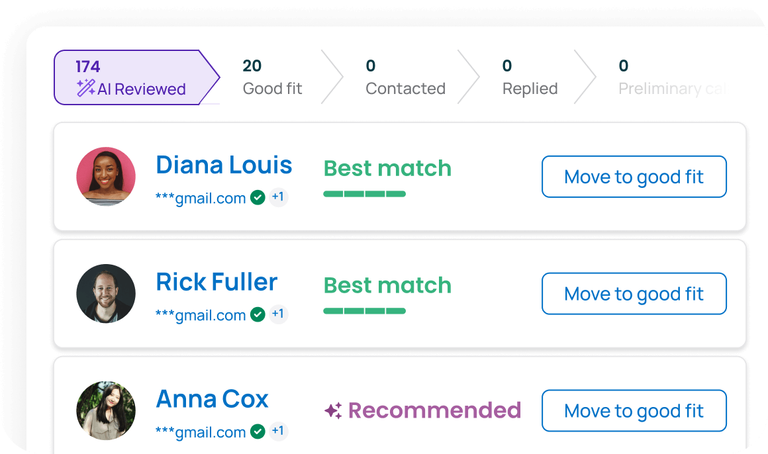Click verified checkmark beside Diana Louis email
768x454 pixels.
click(258, 197)
